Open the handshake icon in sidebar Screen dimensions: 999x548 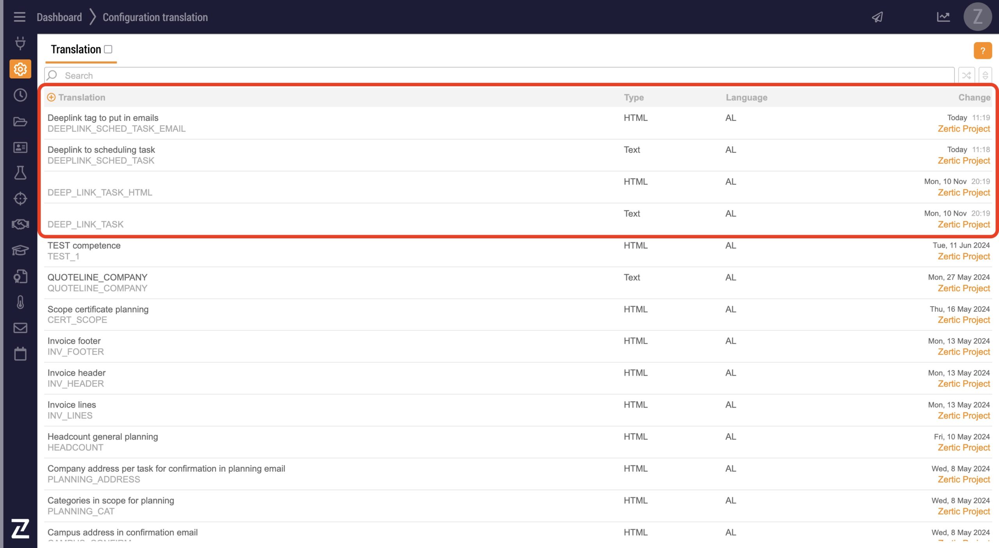[20, 224]
